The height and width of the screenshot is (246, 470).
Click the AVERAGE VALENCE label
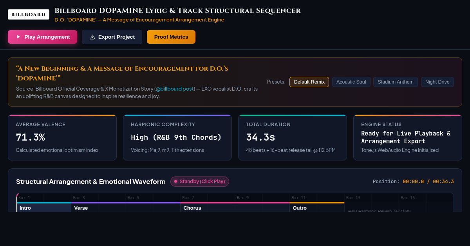coord(41,125)
